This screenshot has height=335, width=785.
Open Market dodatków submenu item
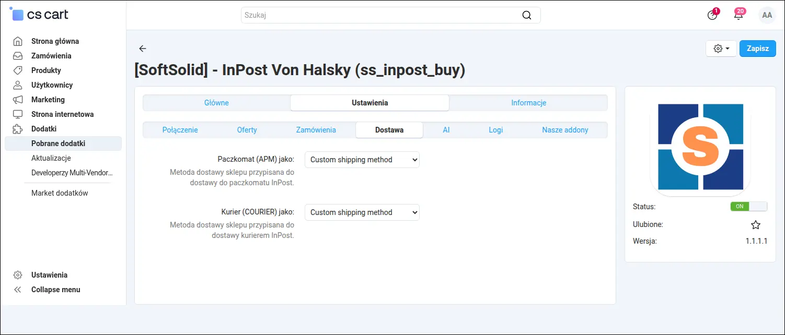tap(60, 193)
